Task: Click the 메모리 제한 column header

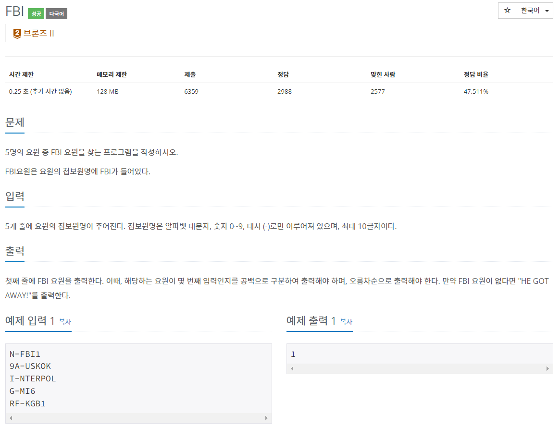Action: (x=112, y=74)
